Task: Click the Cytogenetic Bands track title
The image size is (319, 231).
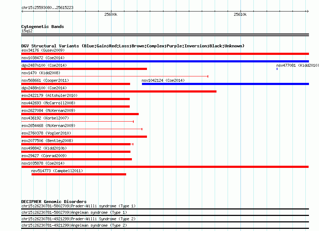Action: point(43,27)
